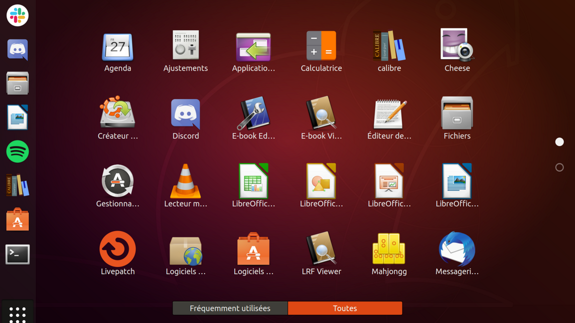This screenshot has height=323, width=575.
Task: Open Spotify from the dock
Action: 18,152
